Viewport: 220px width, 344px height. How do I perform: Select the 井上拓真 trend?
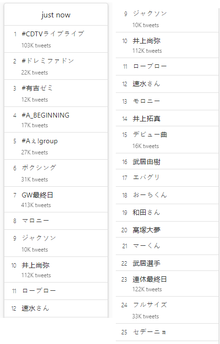tap(167, 118)
